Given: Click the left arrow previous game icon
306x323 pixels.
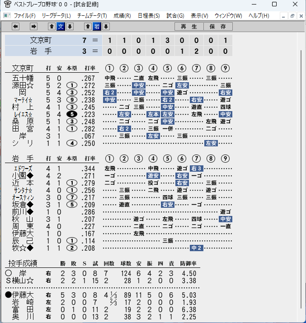Looking at the screenshot, I should (16, 26).
